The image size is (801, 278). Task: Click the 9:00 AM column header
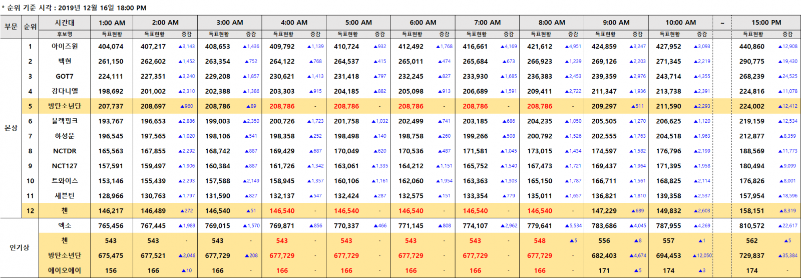[x=616, y=23]
